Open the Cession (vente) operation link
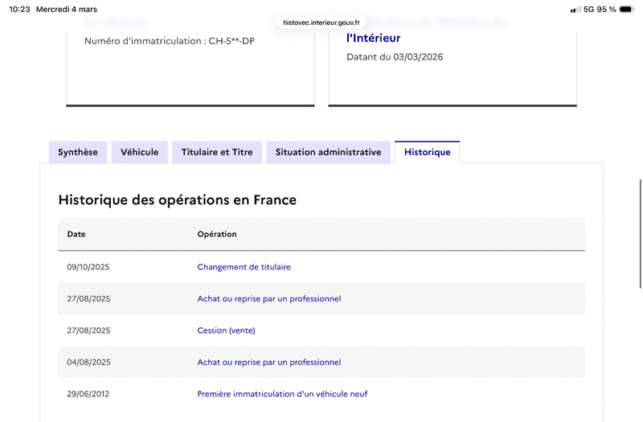The height and width of the screenshot is (422, 643). click(226, 330)
